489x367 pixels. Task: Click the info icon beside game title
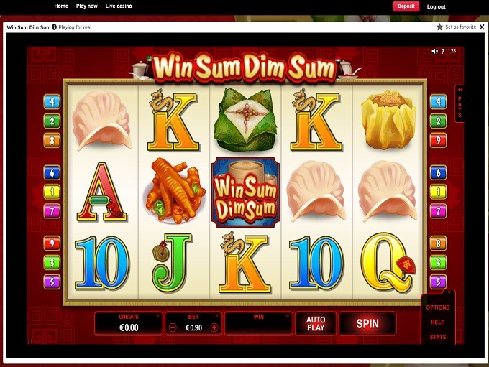coord(54,27)
